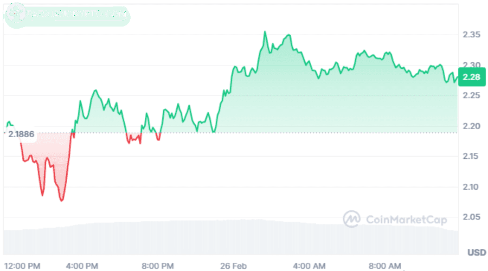Viewport: 488px width, 271px height.
Task: Click the USD currency label
Action: pos(477,252)
